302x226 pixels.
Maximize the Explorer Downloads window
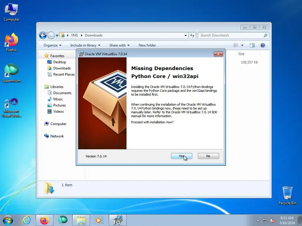255,27
